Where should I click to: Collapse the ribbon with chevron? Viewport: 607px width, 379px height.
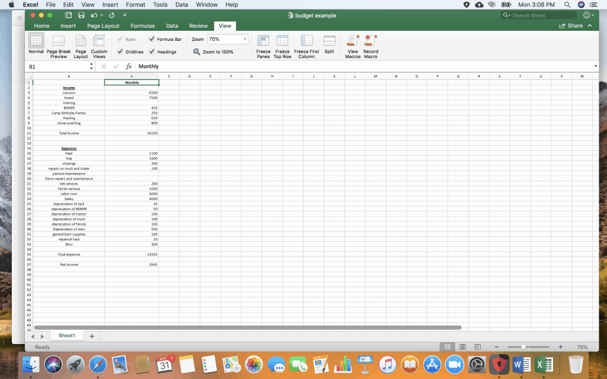pos(590,26)
